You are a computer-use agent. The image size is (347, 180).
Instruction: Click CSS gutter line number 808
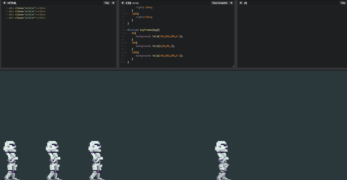tap(123, 62)
